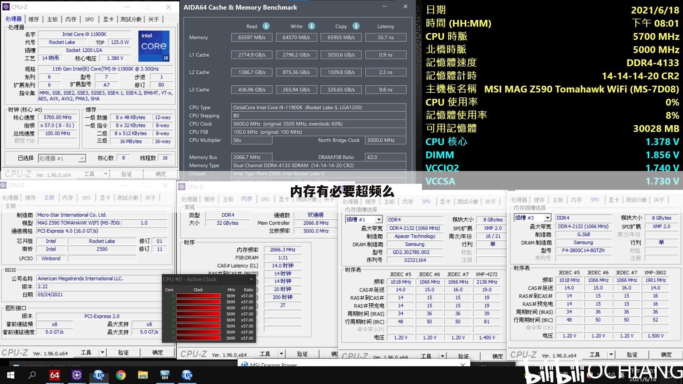683x384 pixels.
Task: Close the CPU #0 Active Clock panel
Action: pyautogui.click(x=251, y=279)
